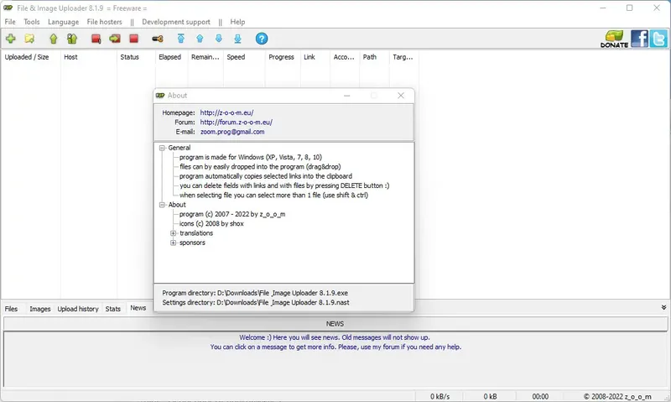
Task: Click the Welcome news message line
Action: (x=335, y=337)
